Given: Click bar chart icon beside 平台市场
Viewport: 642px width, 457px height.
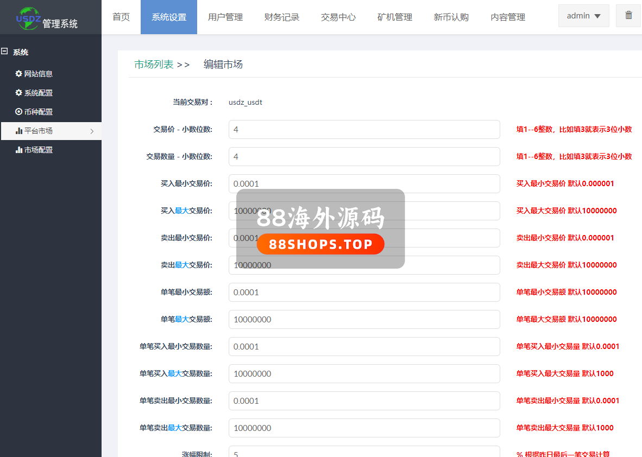Looking at the screenshot, I should tap(18, 131).
